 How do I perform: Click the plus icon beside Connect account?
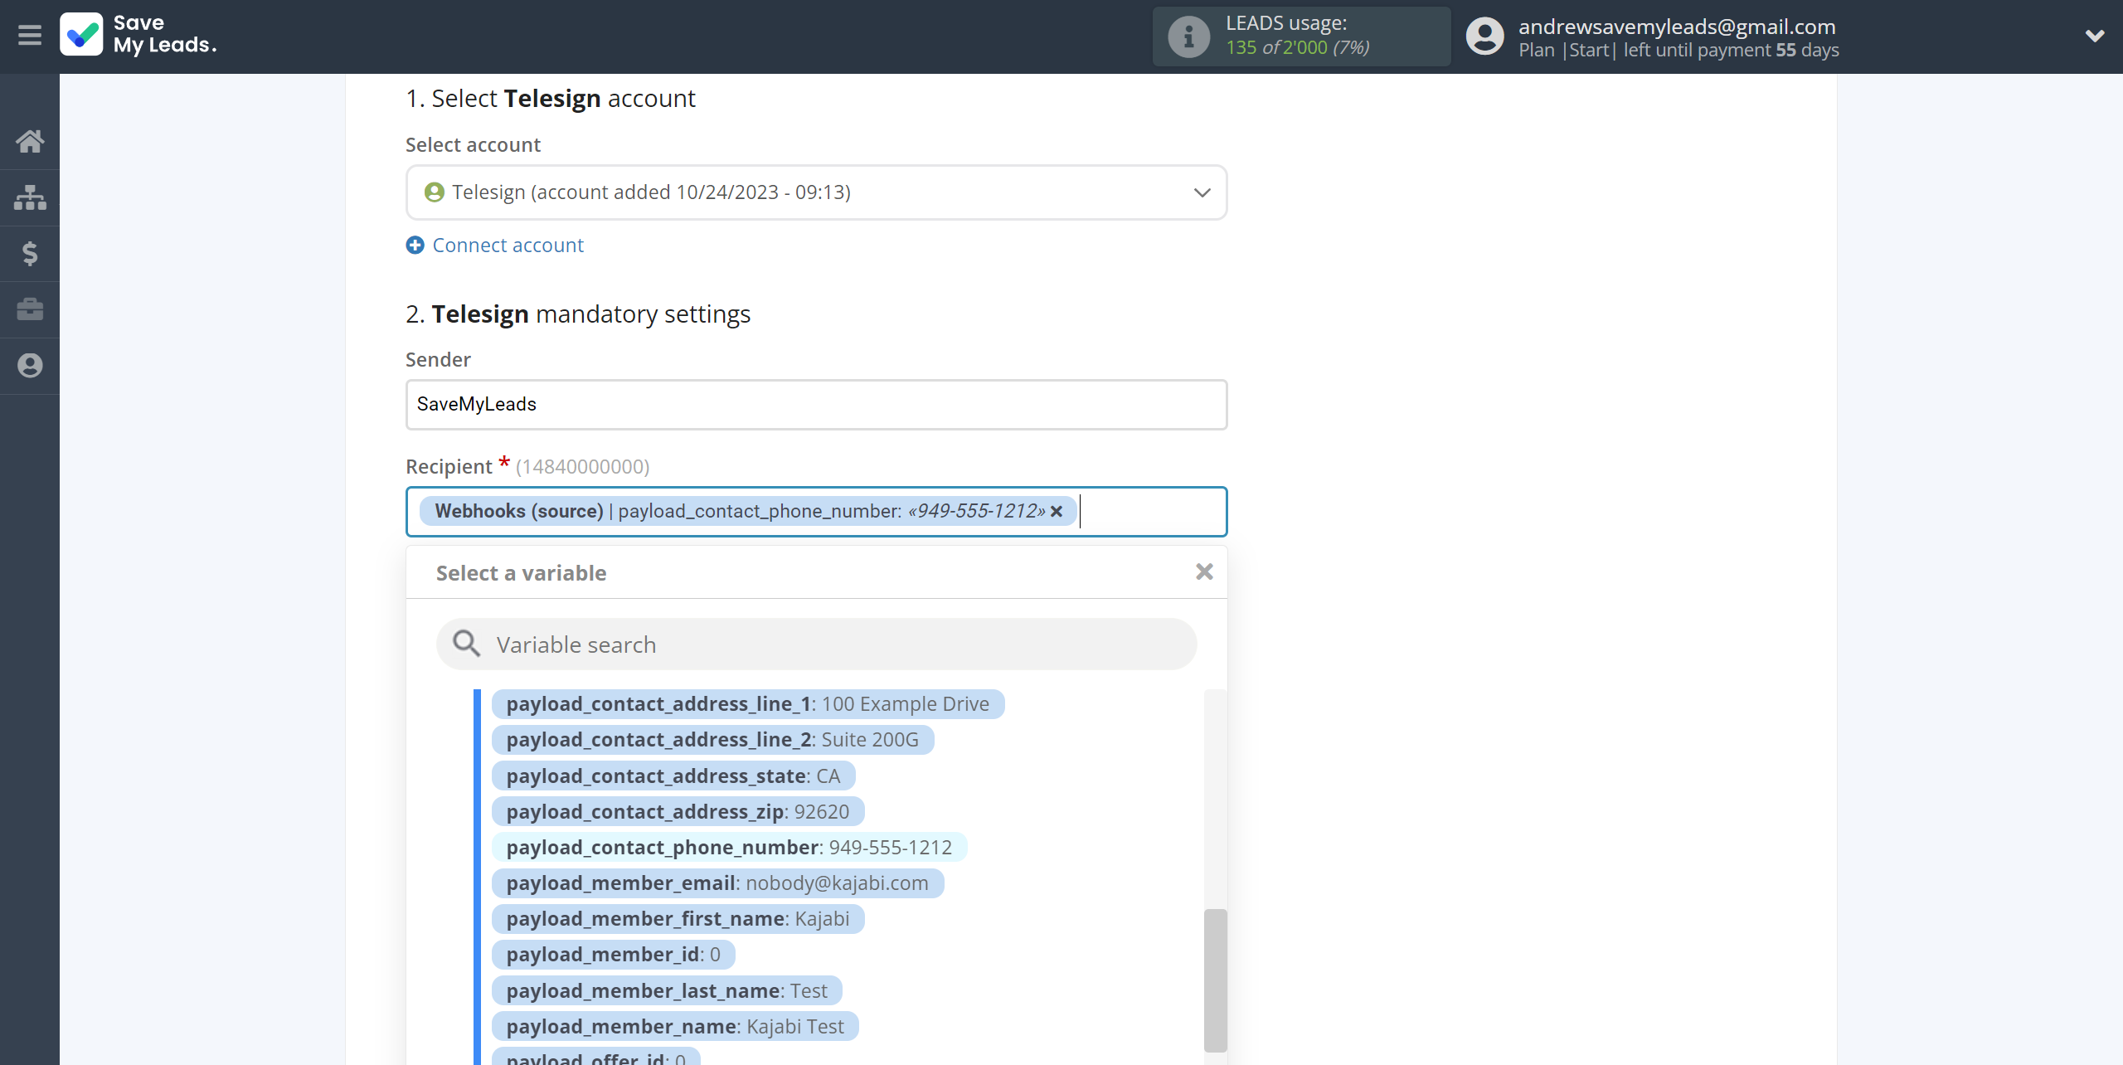[415, 246]
